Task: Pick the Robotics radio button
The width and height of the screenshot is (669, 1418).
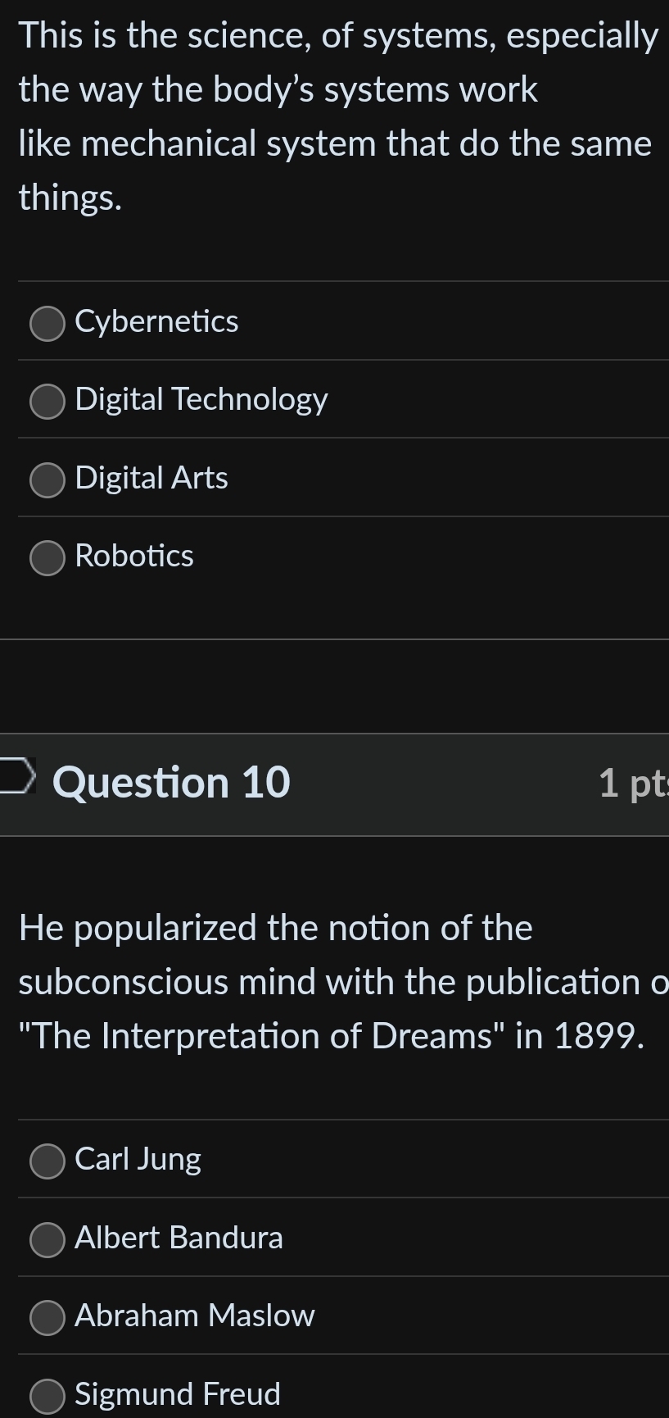Action: pos(47,558)
